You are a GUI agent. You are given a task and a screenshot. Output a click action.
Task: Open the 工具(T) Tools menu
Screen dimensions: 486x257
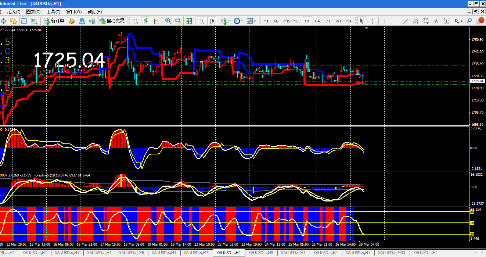[x=53, y=12]
